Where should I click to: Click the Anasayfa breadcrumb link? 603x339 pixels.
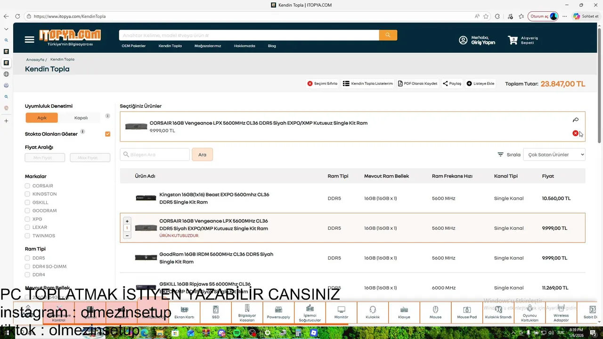click(x=35, y=60)
